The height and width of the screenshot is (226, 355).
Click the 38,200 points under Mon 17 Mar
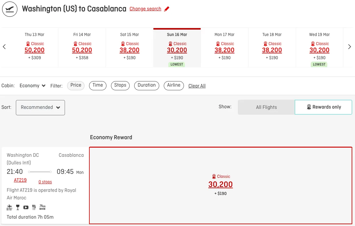coord(224,50)
